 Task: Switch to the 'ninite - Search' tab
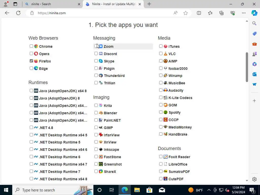coord(52,4)
